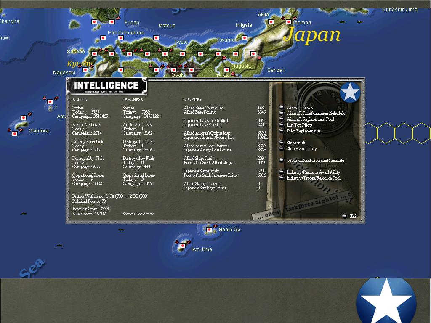Open the Ships Sunk report
431x323 pixels.
296,143
